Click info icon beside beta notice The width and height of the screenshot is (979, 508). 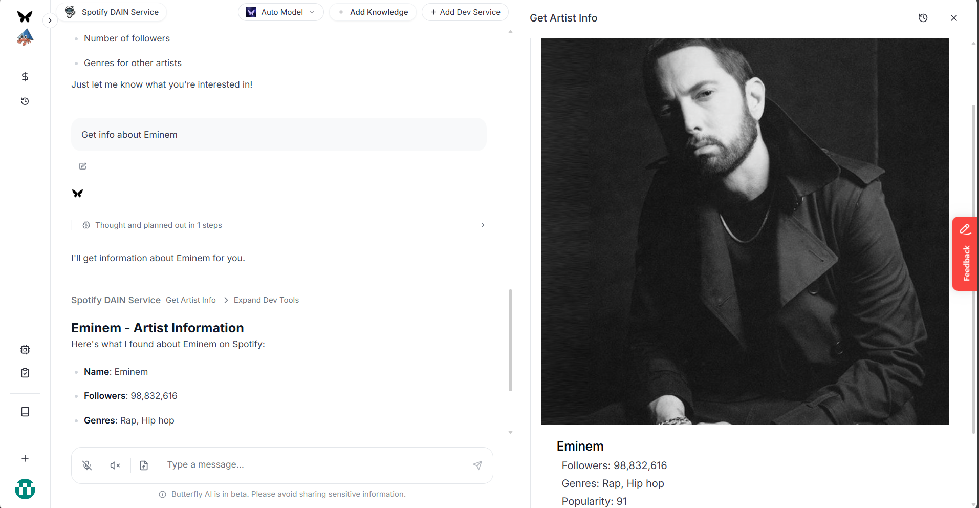pyautogui.click(x=162, y=495)
